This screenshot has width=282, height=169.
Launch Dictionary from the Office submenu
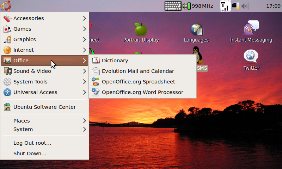(115, 61)
